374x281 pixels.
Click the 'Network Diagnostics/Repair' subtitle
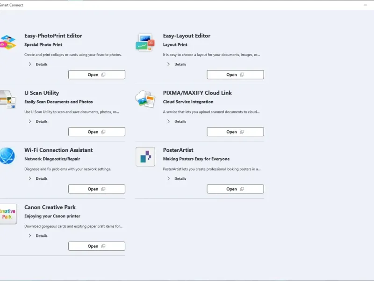point(52,159)
